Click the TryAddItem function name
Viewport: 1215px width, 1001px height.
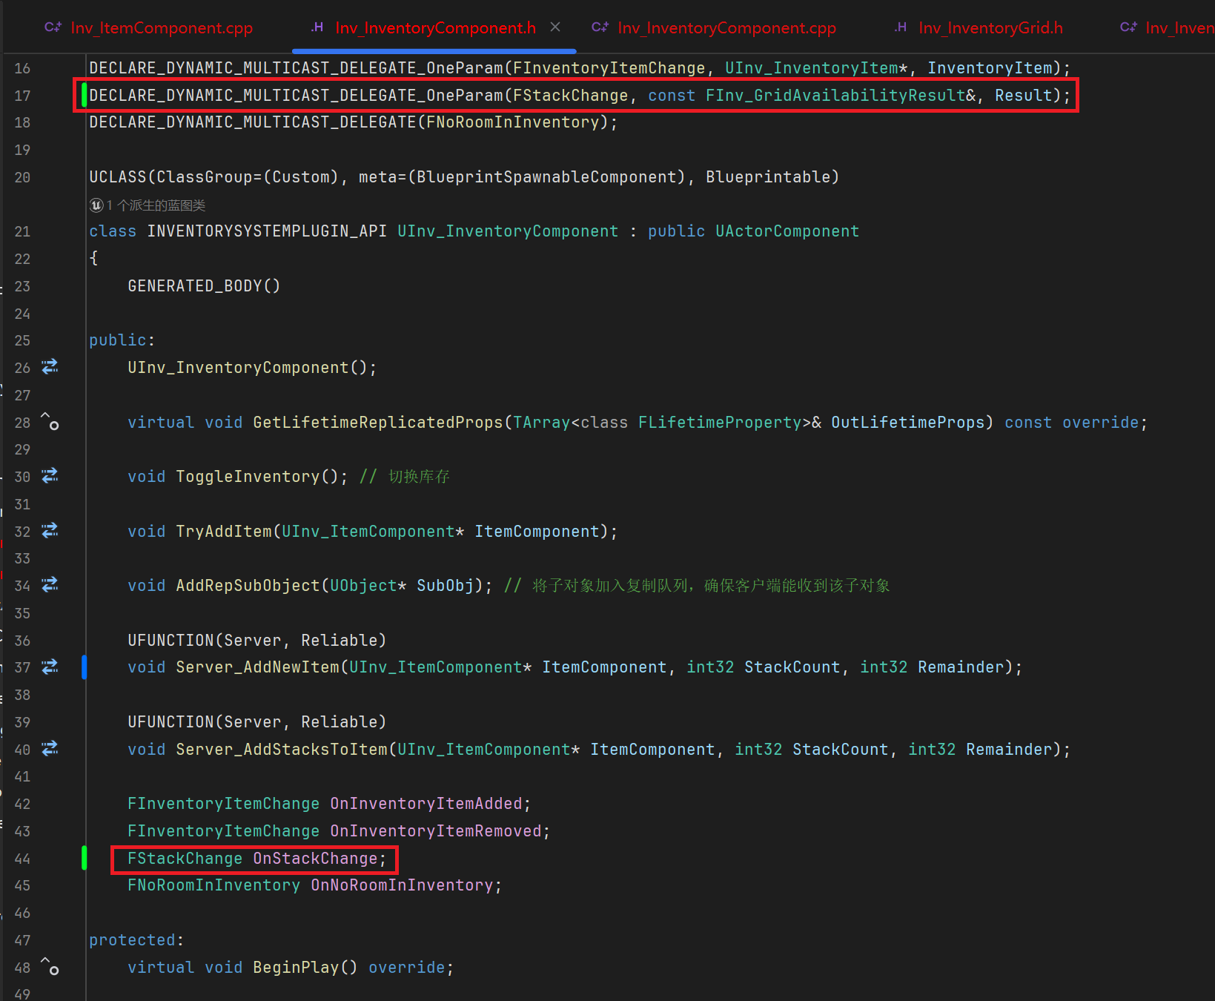[x=224, y=532]
